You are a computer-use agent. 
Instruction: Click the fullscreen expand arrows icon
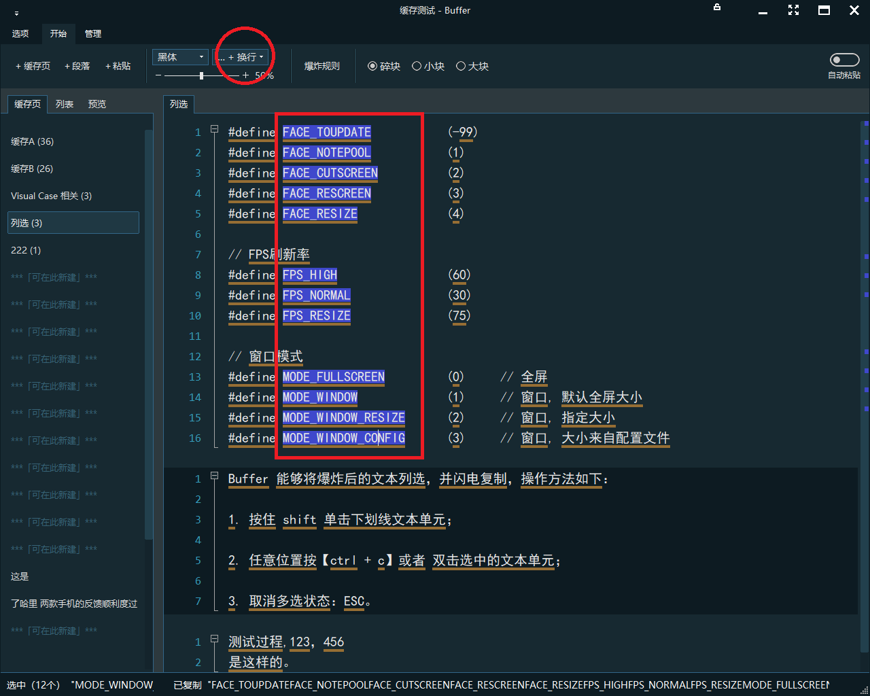pos(793,10)
